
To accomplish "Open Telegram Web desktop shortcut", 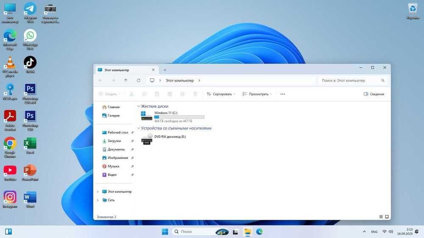I will click(x=30, y=13).
